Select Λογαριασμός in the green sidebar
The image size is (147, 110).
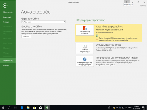(x=8, y=61)
